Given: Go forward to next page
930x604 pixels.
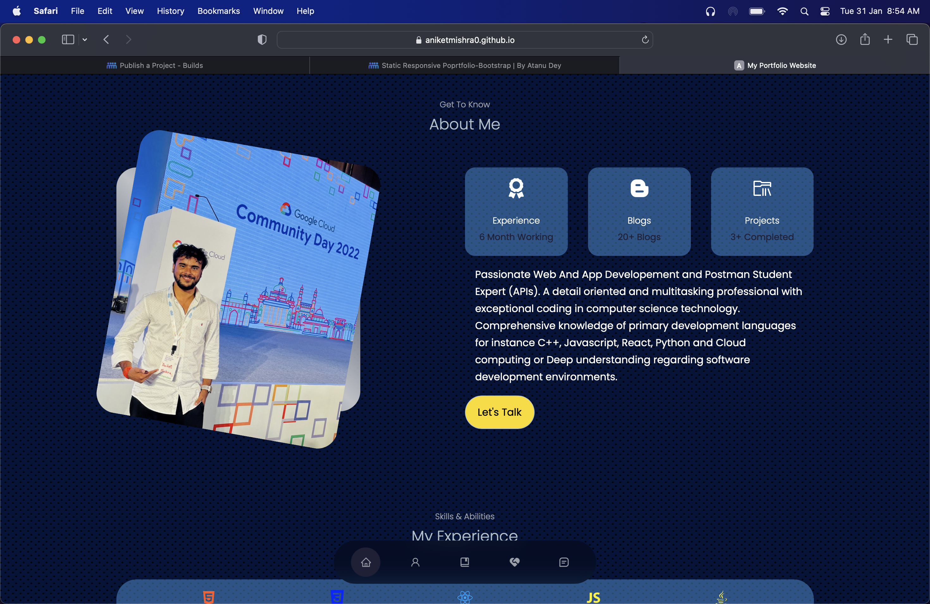Looking at the screenshot, I should point(128,39).
